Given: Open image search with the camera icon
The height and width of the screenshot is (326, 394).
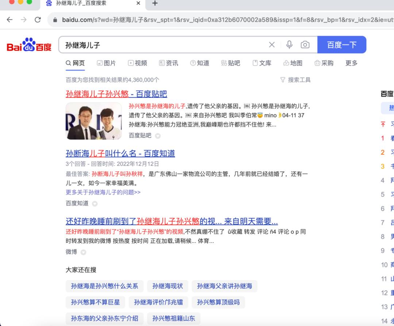Looking at the screenshot, I should tap(305, 45).
